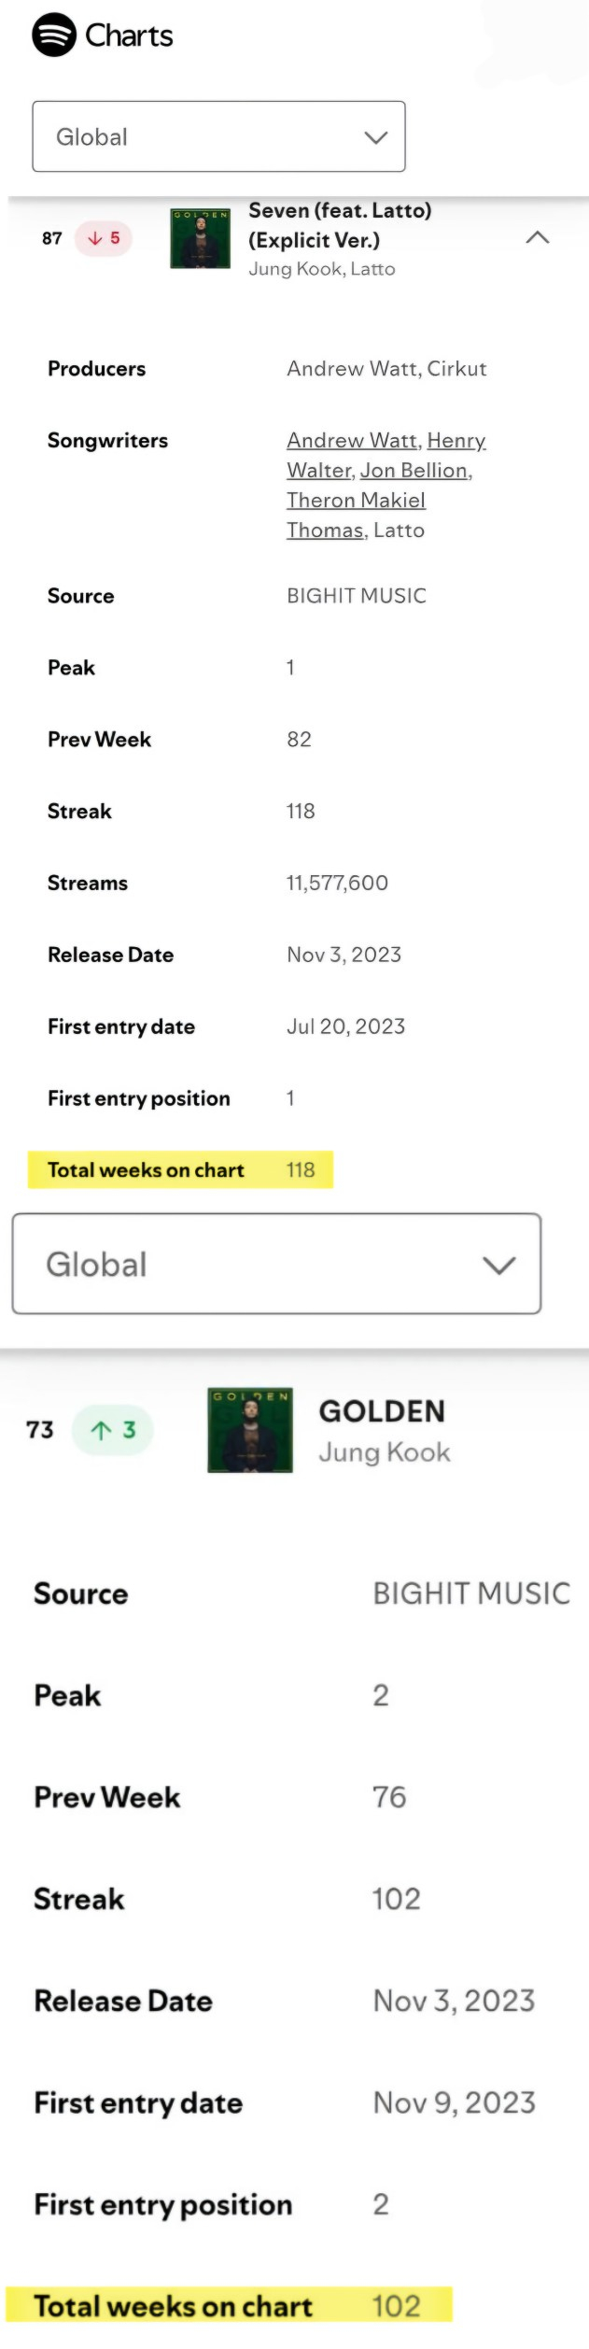The height and width of the screenshot is (2349, 589).
Task: Click the Seven (feat. Latto) track title
Action: 340,225
